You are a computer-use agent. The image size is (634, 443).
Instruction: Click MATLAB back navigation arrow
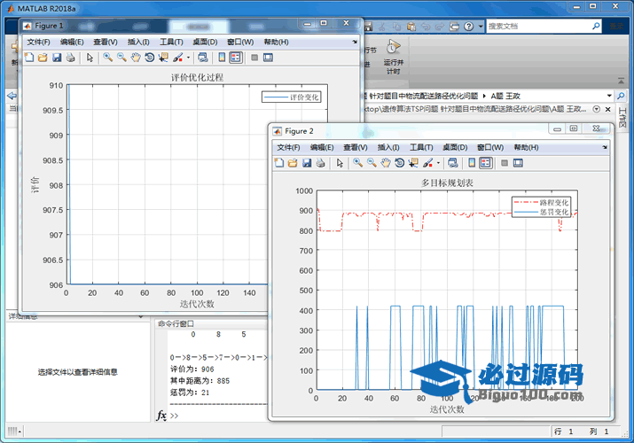click(12, 96)
